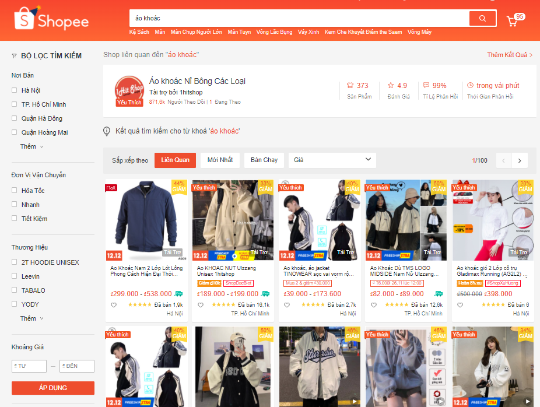Tick the YODY brand checkbox
This screenshot has height=407, width=540.
(x=15, y=304)
